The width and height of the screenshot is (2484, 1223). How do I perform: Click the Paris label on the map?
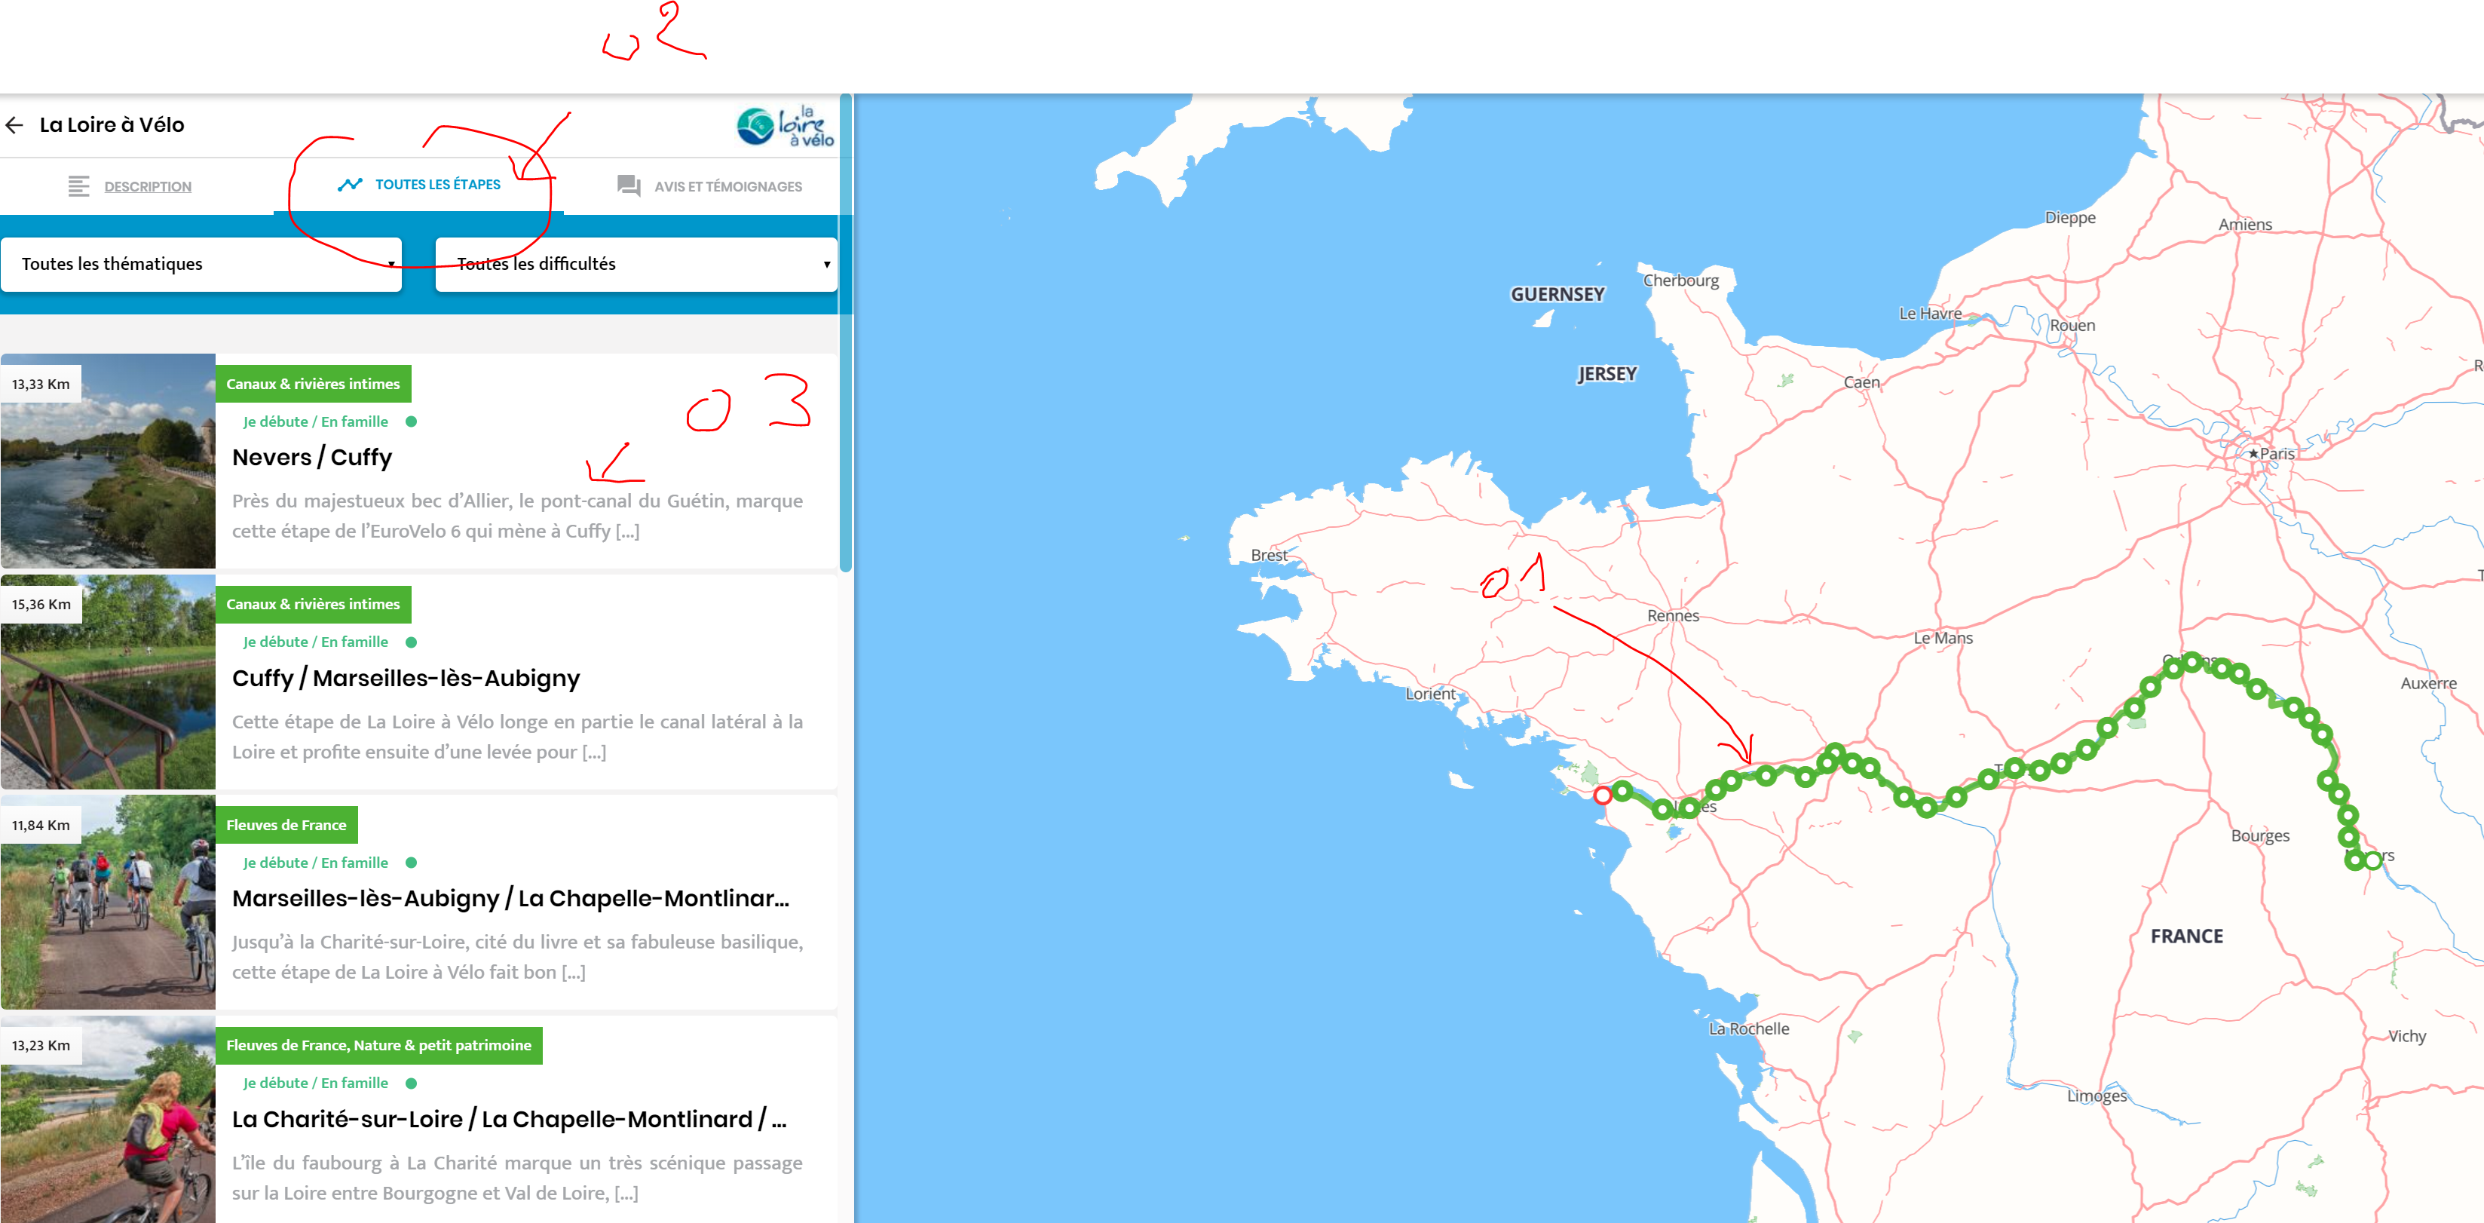point(2277,454)
